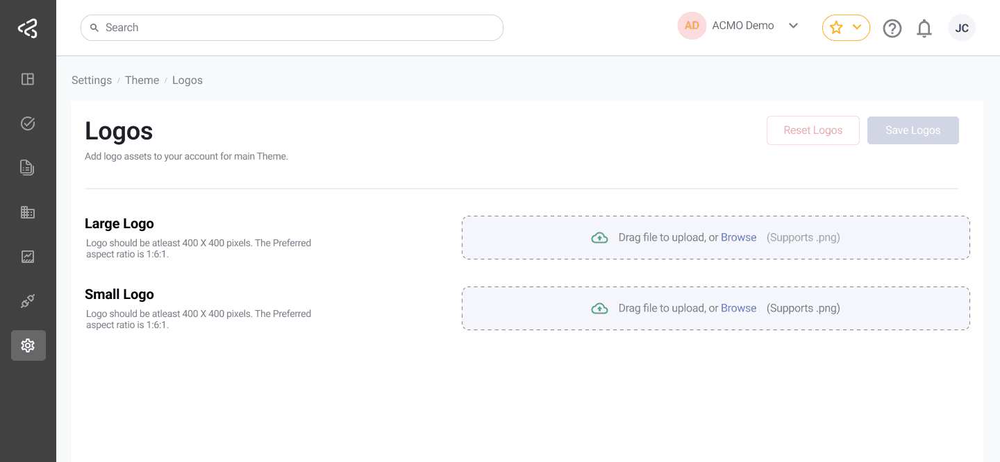Open the plug integrations icon in sidebar
This screenshot has height=462, width=1000.
28,301
